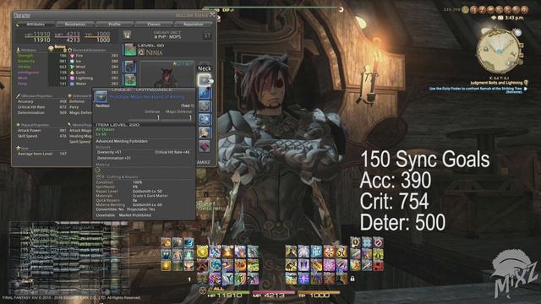Click the gear set update button beside PvP - MDPS
541x304 pixels.
pyautogui.click(x=207, y=35)
